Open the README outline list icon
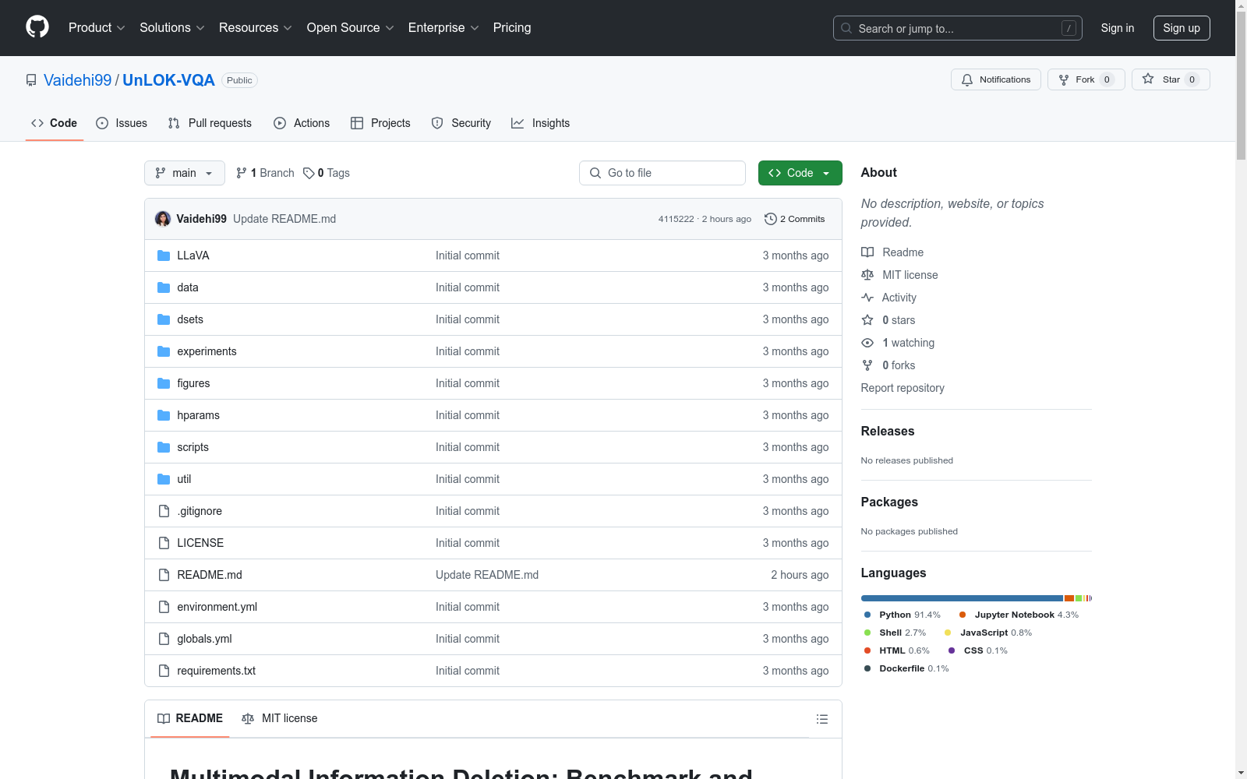This screenshot has height=779, width=1247. click(x=822, y=719)
